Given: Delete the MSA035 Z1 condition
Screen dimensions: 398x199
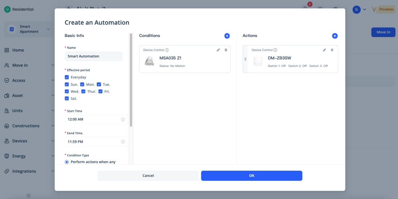Looking at the screenshot, I should (226, 50).
